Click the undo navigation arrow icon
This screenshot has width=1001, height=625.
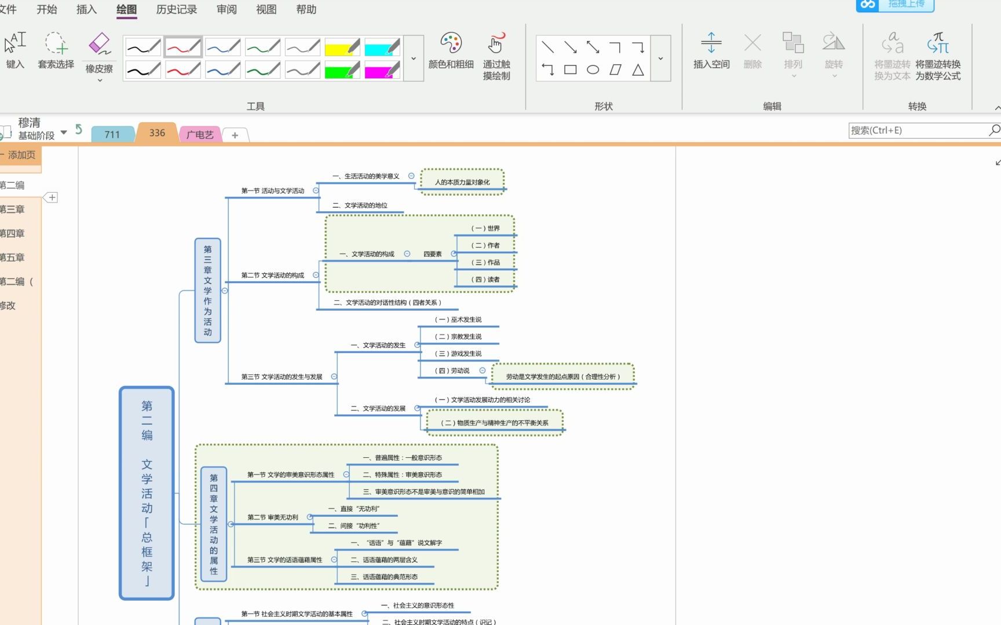pyautogui.click(x=79, y=130)
